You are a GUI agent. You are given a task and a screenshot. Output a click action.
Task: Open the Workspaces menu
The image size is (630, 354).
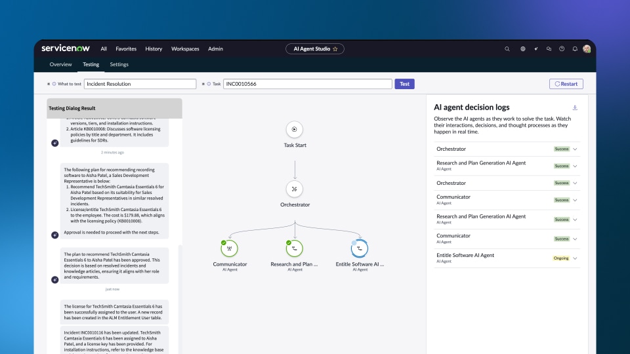coord(185,49)
